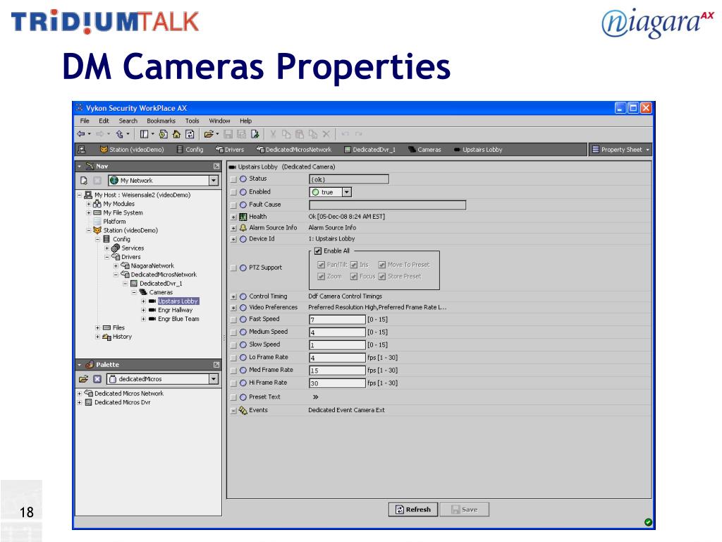Select Upstairs Lobby in Nav tree
722x542 pixels.
(x=178, y=301)
